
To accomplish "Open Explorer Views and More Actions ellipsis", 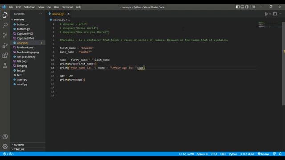I will [x=41, y=14].
